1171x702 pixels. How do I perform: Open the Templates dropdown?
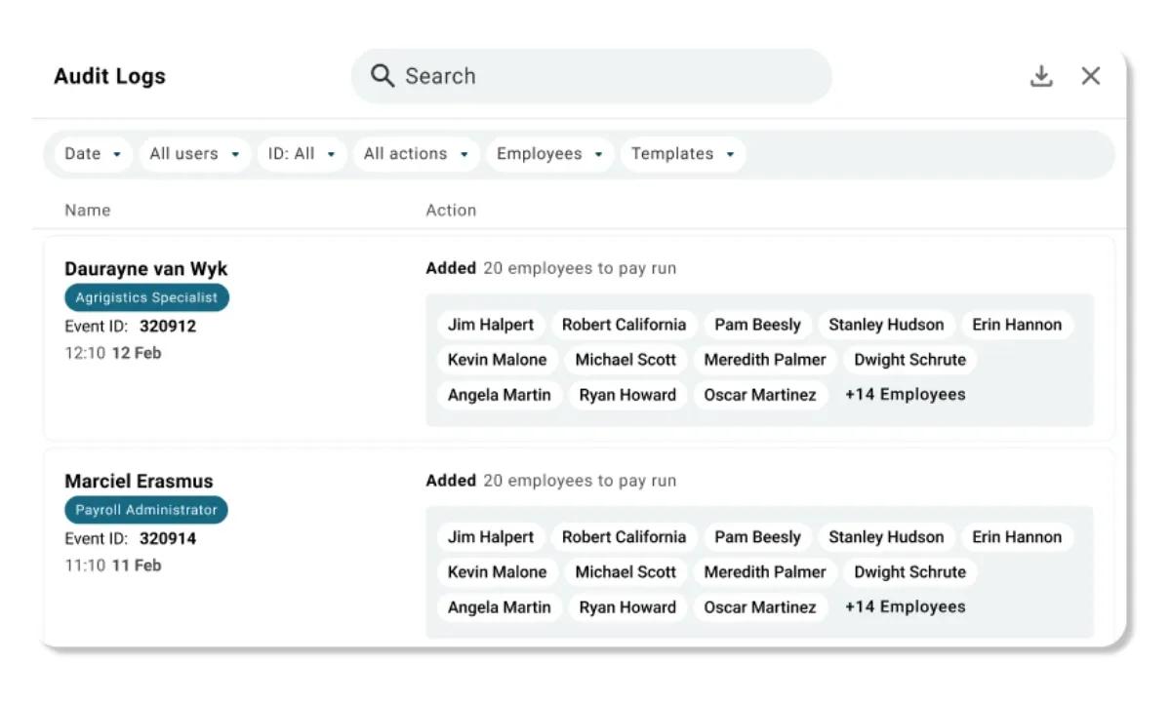tap(682, 153)
